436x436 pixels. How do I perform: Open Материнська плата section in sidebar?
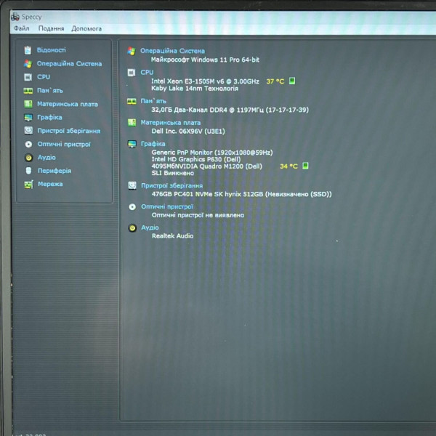pos(68,104)
